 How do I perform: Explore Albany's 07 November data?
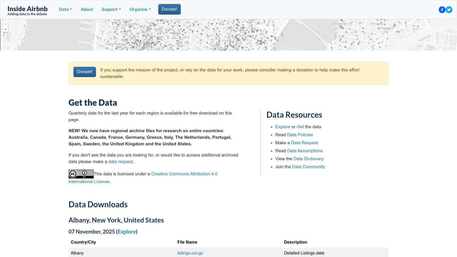pos(127,232)
